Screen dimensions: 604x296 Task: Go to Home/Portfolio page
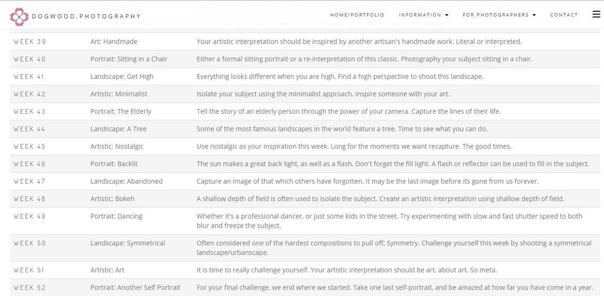(x=357, y=15)
